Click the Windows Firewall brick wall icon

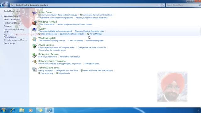[x=34, y=23]
